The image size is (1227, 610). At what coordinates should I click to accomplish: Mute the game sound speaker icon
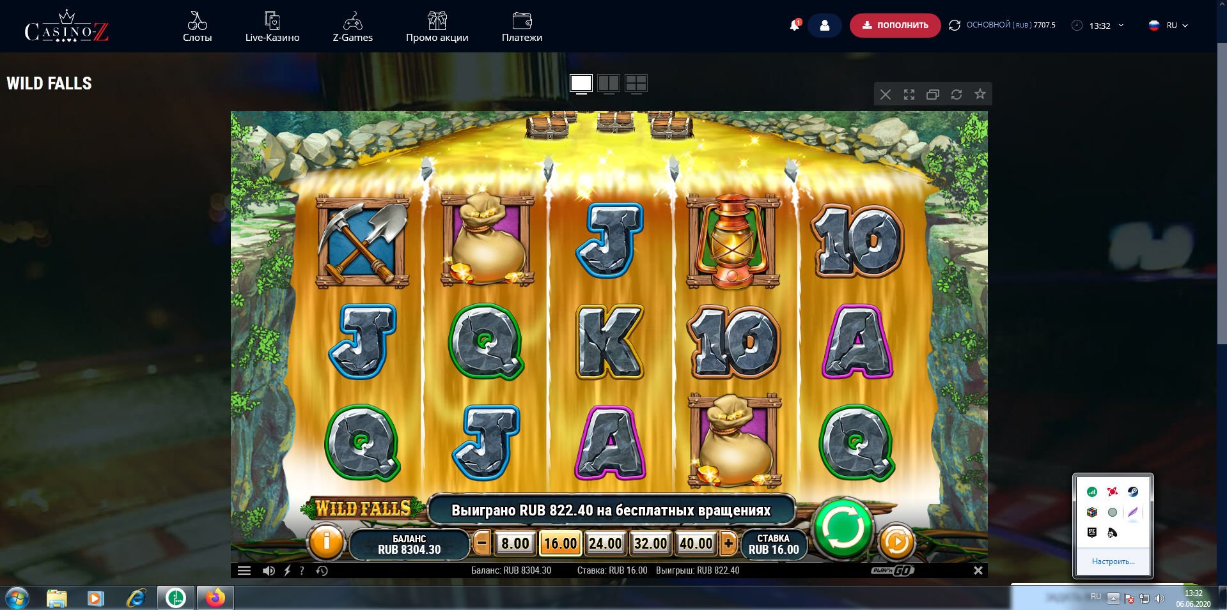[x=269, y=570]
